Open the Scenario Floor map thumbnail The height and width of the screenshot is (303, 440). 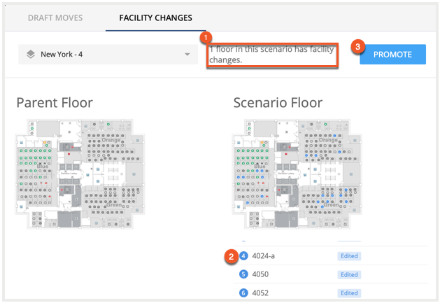(x=297, y=174)
